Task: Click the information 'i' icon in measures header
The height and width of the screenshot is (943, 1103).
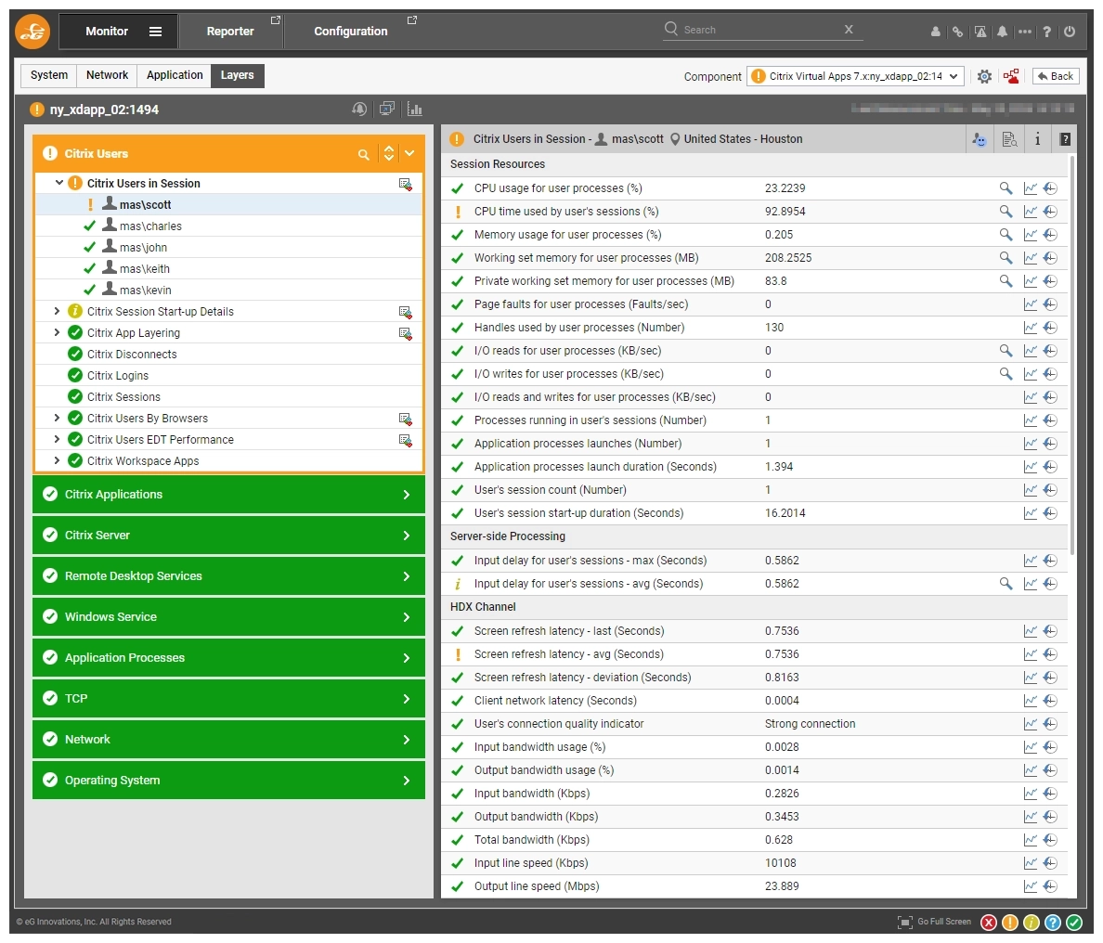Action: pyautogui.click(x=1037, y=139)
